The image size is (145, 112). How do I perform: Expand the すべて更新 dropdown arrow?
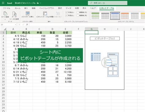5,19
